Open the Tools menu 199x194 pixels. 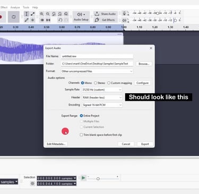coord(26,7)
